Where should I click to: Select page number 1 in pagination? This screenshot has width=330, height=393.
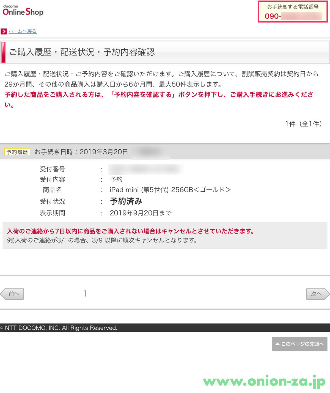click(86, 294)
